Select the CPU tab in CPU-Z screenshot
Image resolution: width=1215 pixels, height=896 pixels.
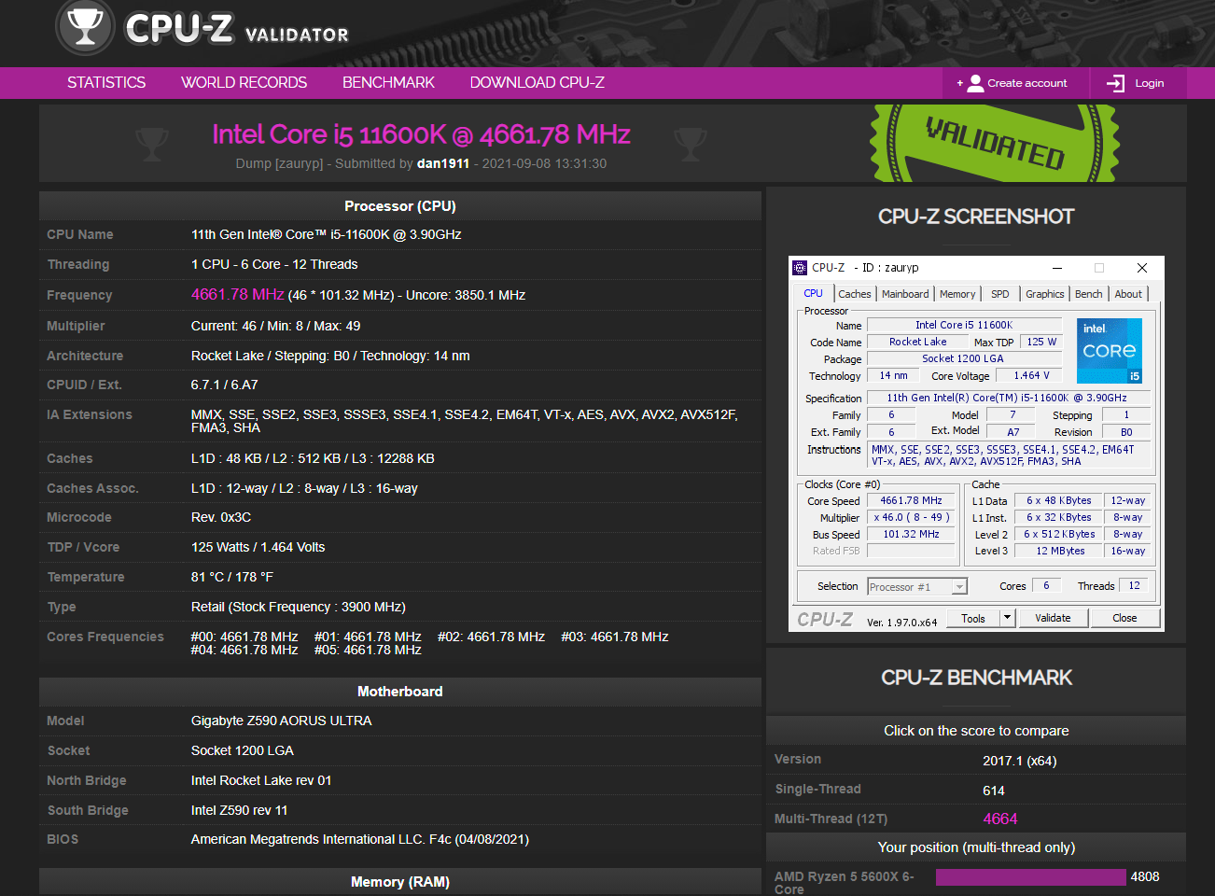point(814,293)
